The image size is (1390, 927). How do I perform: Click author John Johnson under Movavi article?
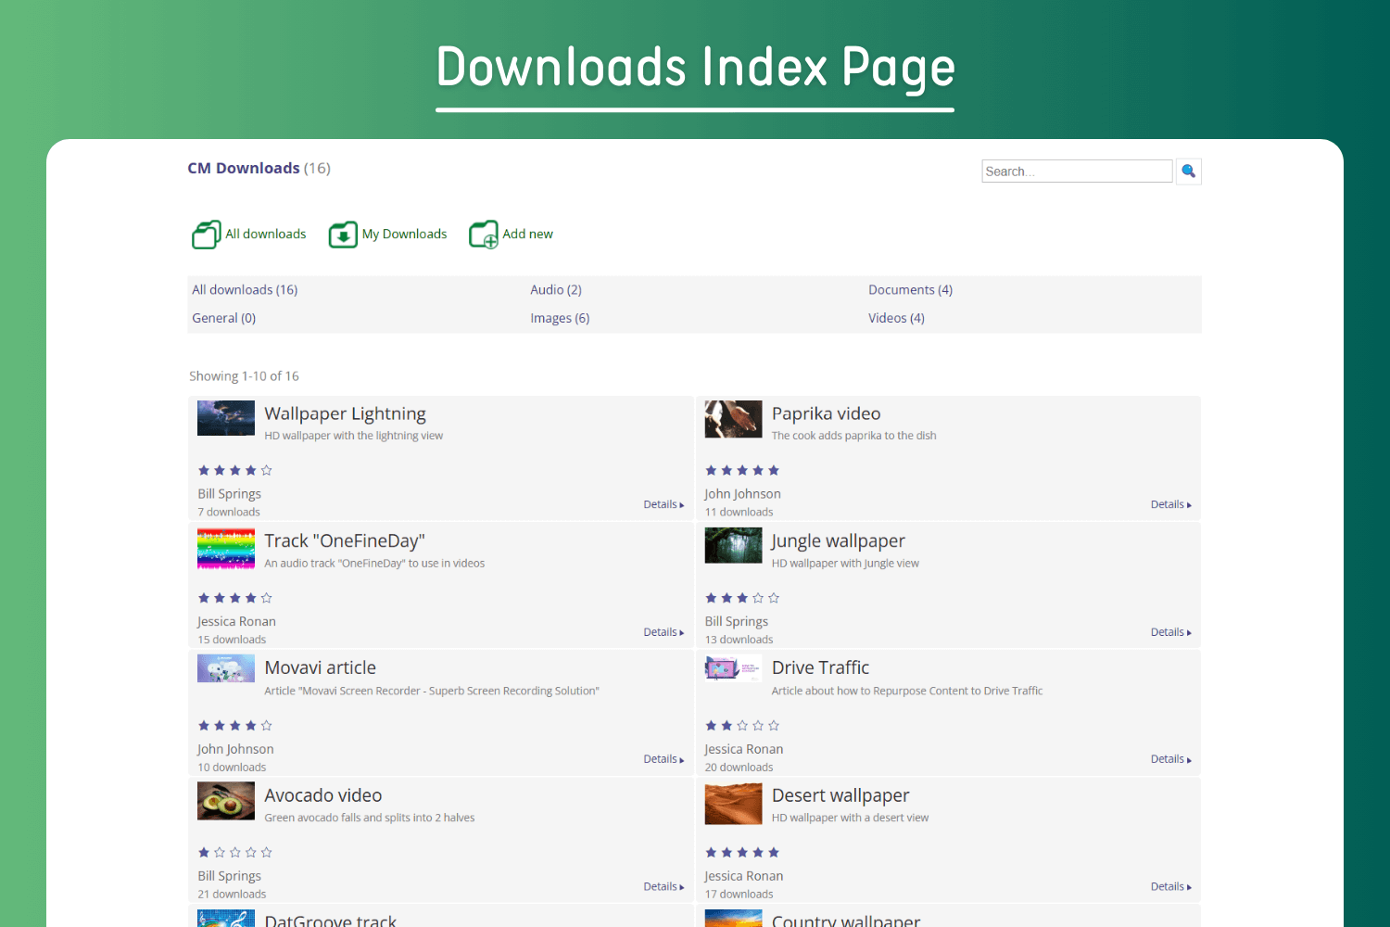[235, 749]
